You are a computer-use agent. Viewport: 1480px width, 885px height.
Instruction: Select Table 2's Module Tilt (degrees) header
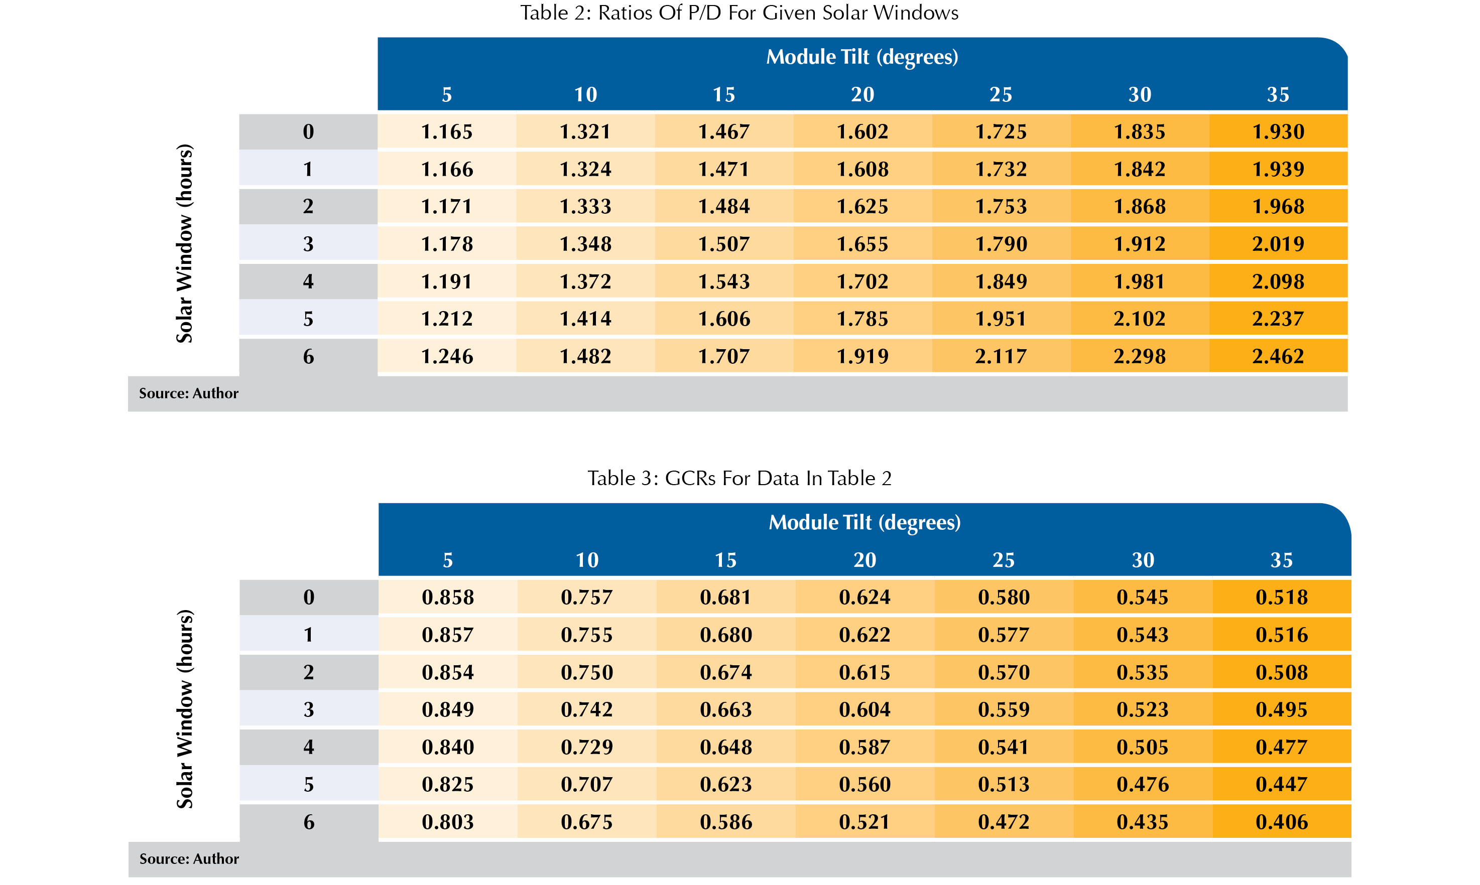(x=861, y=57)
